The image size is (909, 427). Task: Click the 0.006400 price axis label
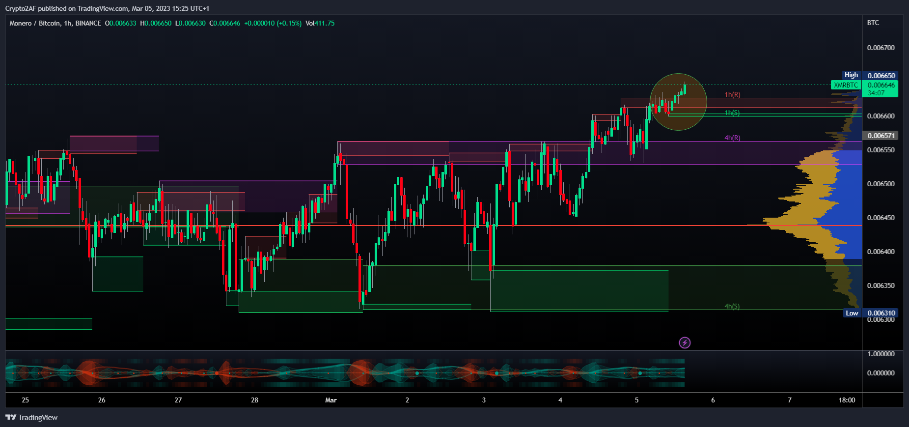(x=881, y=252)
